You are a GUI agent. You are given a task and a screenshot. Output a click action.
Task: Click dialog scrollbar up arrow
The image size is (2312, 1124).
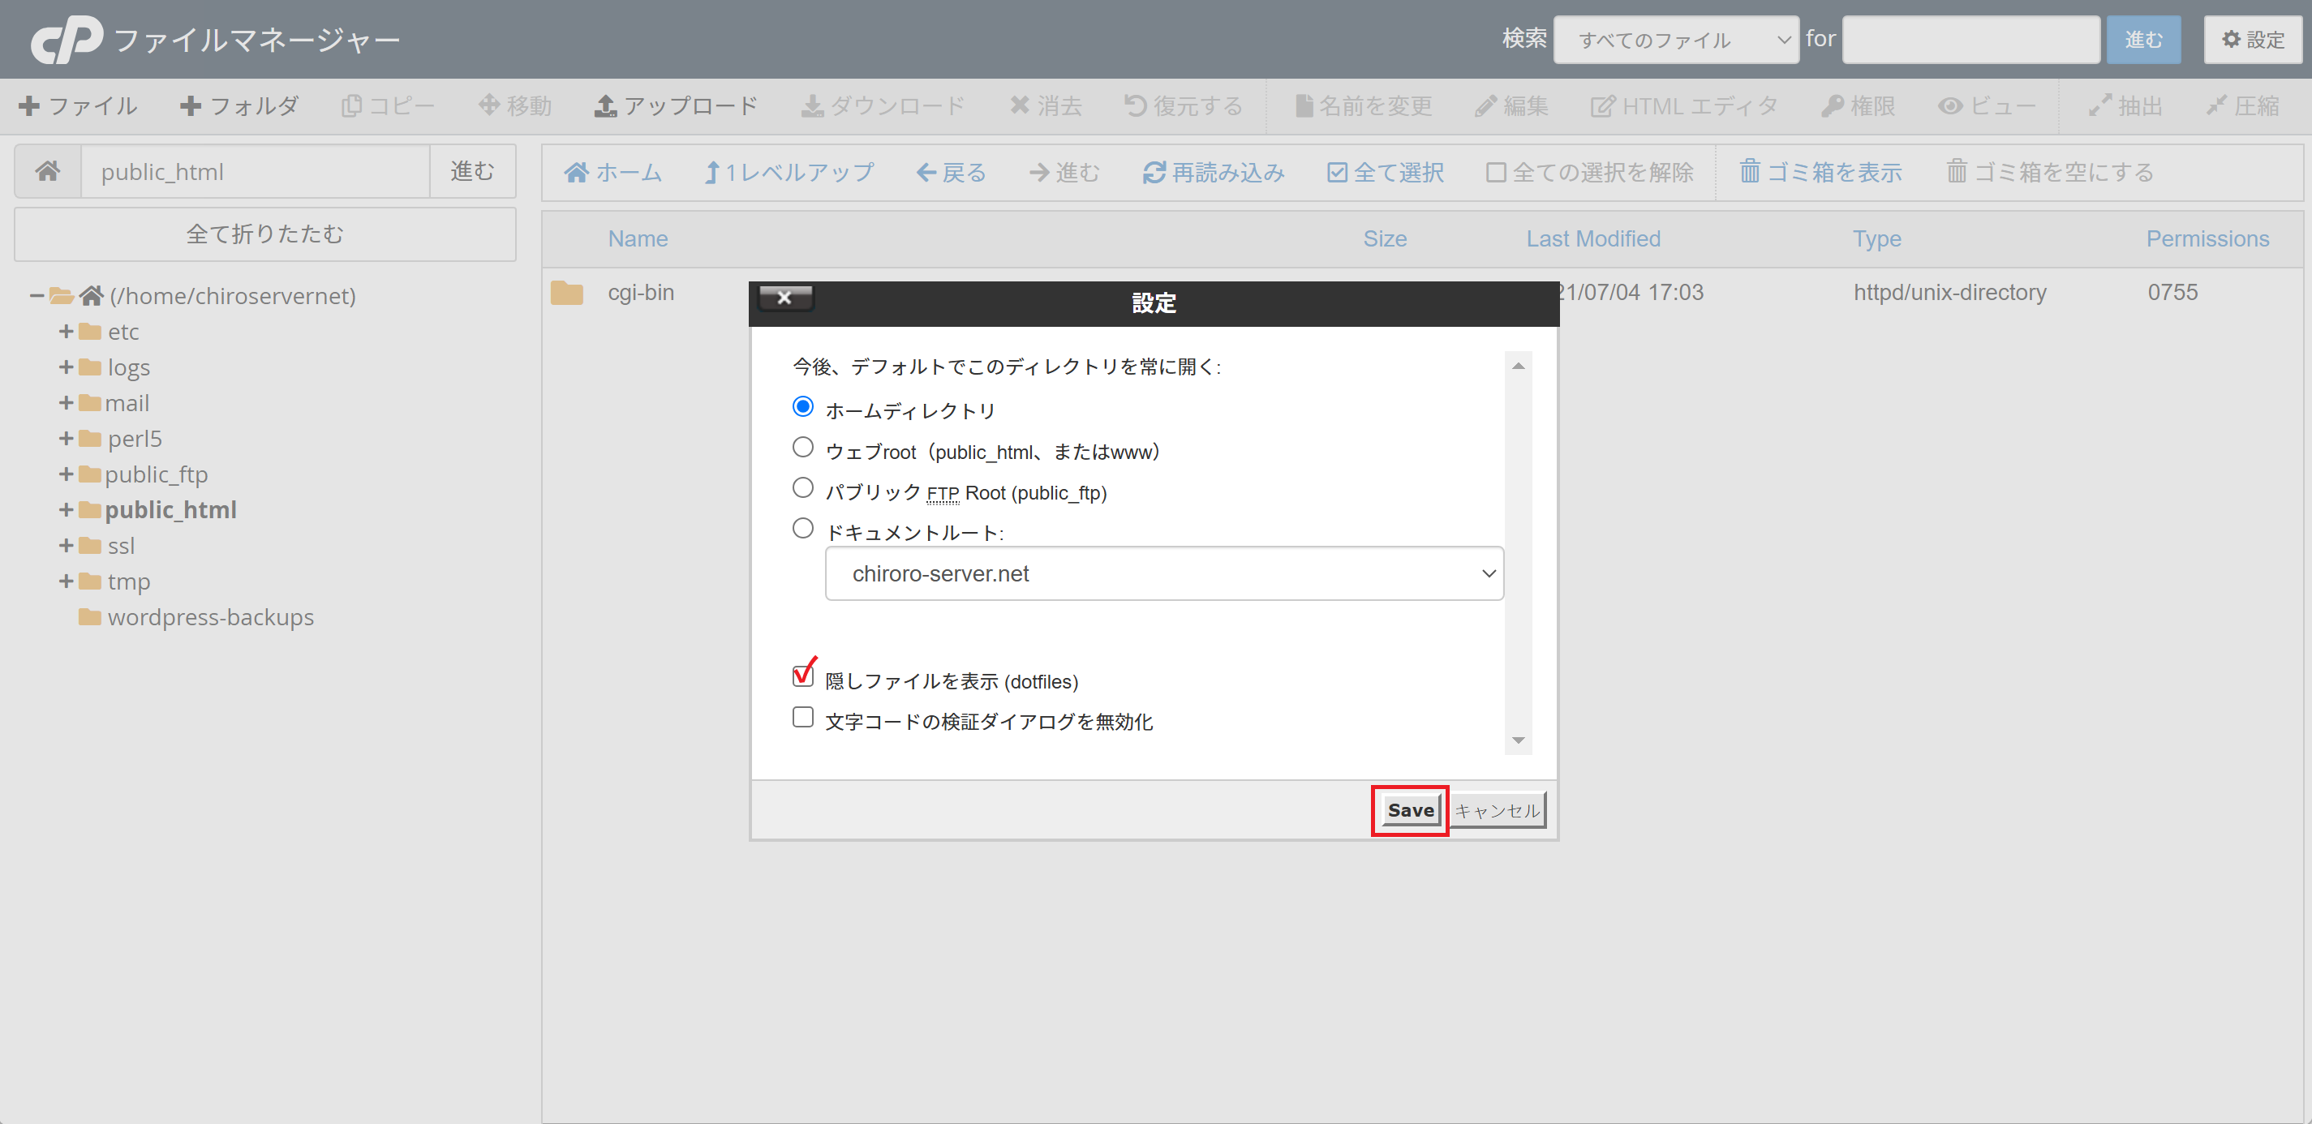1518,366
